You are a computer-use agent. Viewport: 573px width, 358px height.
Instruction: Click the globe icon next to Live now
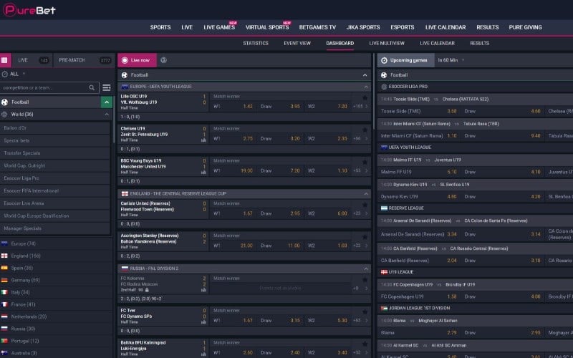click(x=164, y=60)
